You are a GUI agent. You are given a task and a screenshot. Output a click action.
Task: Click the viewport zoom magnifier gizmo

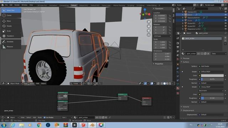[149, 22]
